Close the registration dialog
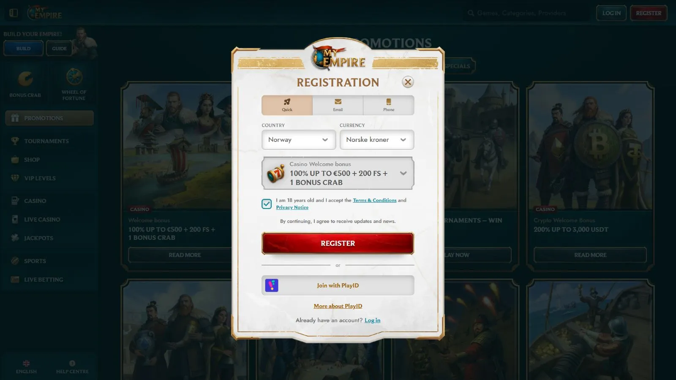The width and height of the screenshot is (676, 380). tap(408, 82)
